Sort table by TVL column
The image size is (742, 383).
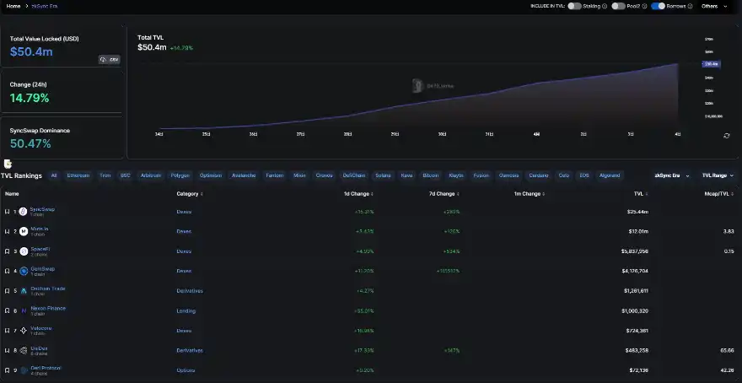641,194
